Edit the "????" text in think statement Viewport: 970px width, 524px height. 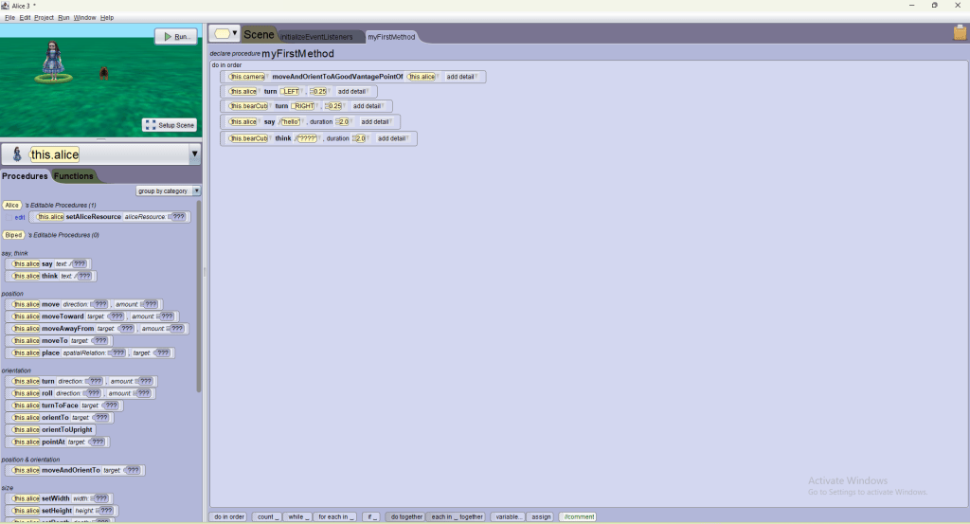coord(307,138)
